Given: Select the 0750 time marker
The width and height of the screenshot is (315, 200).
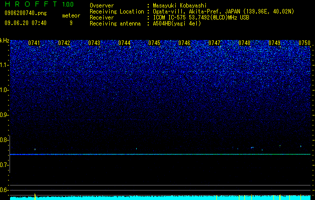Looking at the screenshot, I should (x=304, y=43).
